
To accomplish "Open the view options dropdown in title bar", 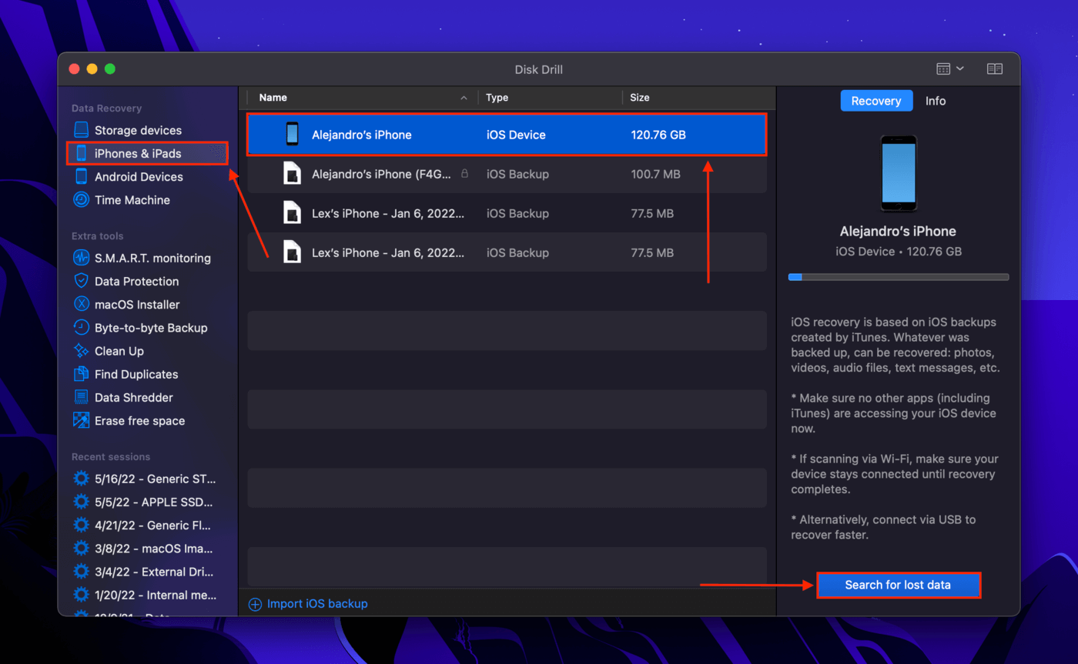I will (x=950, y=68).
